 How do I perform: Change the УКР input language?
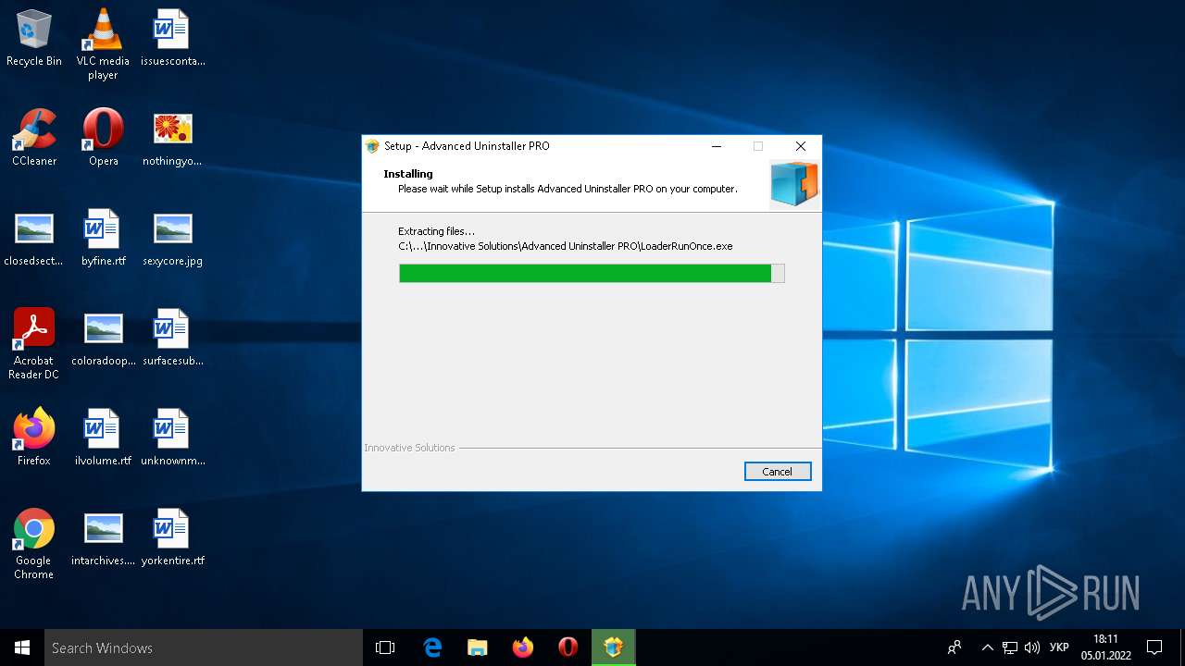click(1060, 647)
